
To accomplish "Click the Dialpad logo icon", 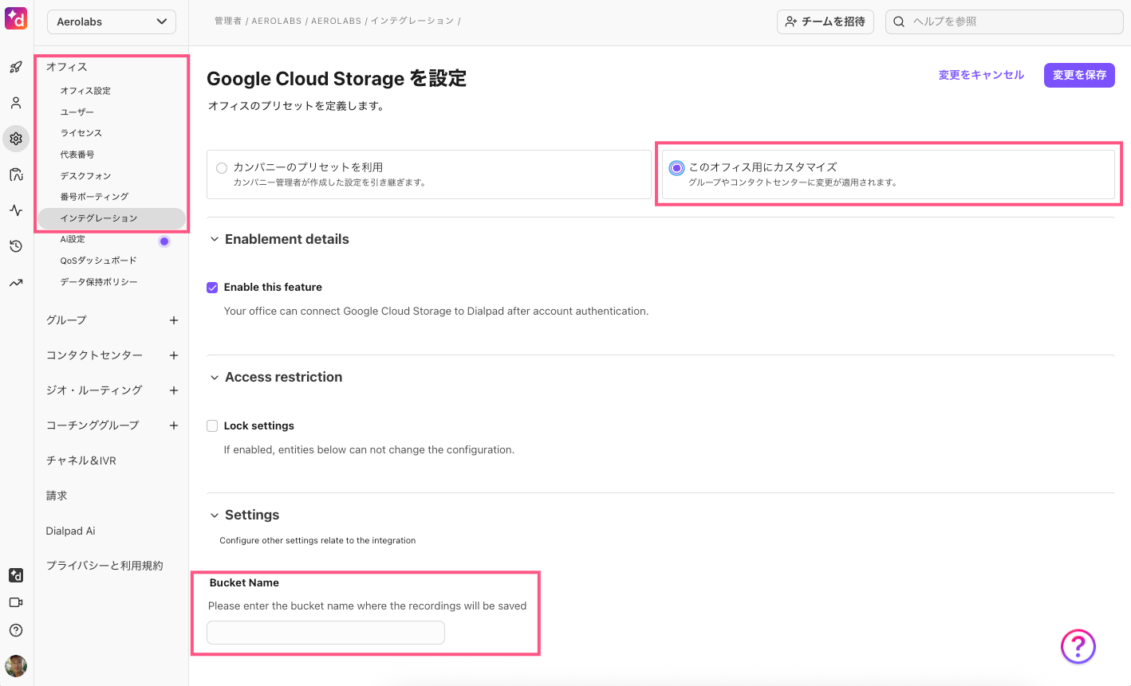I will (16, 18).
